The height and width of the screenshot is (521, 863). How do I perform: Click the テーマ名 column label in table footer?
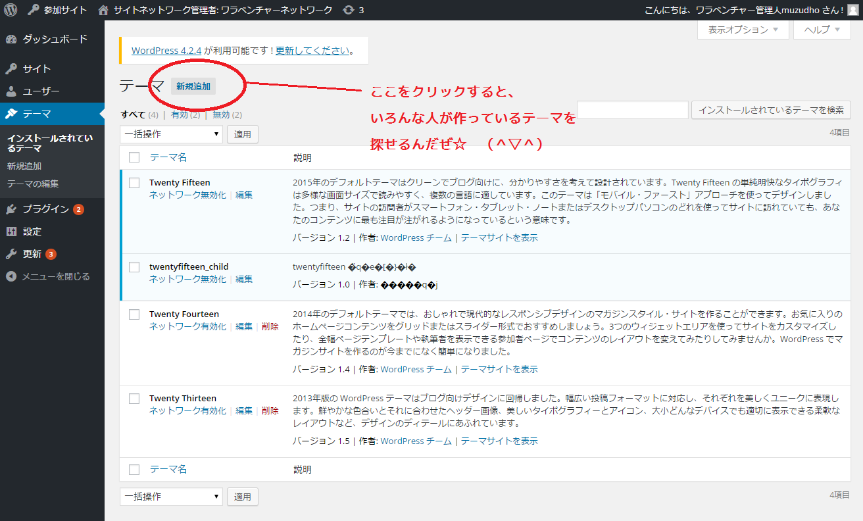tap(168, 469)
